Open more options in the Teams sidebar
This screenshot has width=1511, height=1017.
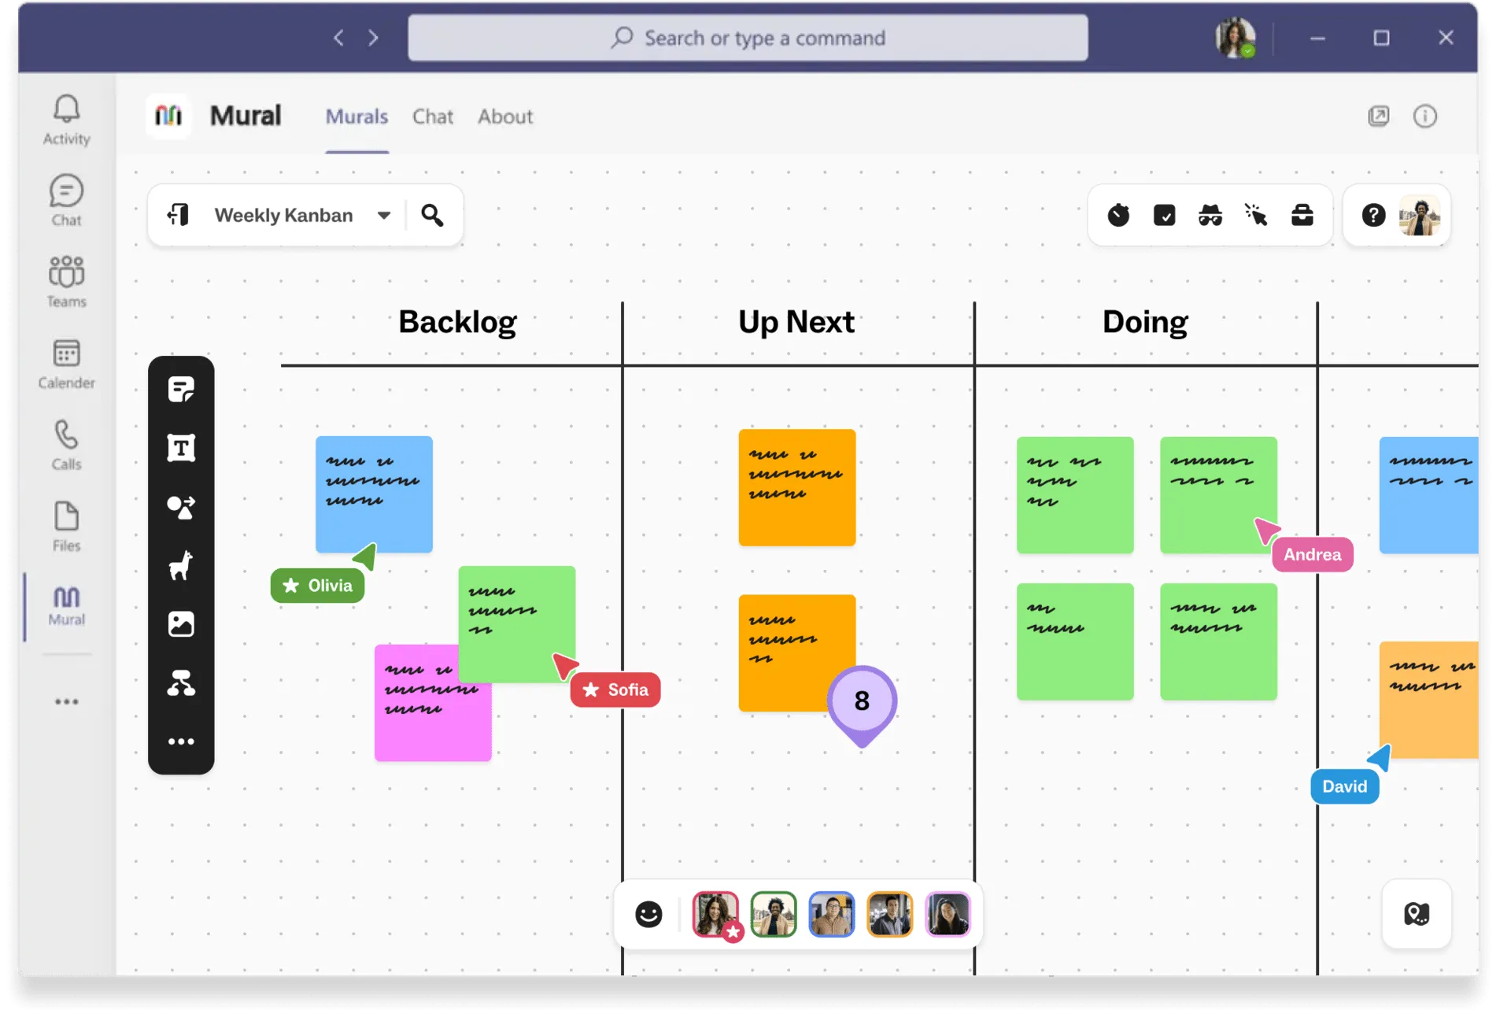(x=66, y=701)
